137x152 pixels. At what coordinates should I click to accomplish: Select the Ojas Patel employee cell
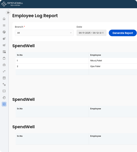[x=113, y=66]
